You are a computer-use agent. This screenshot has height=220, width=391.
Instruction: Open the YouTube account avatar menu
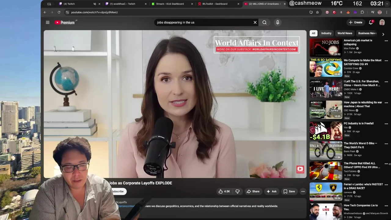(x=382, y=22)
